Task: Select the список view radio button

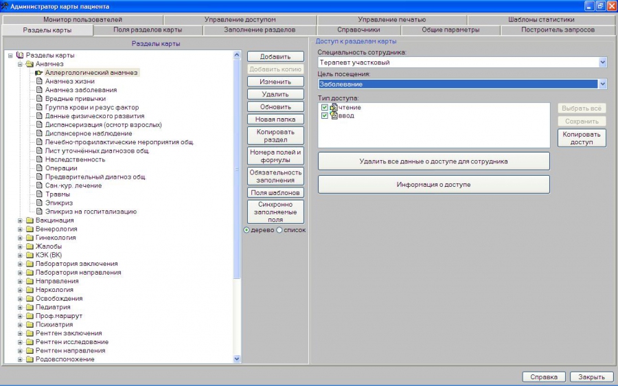Action: pyautogui.click(x=279, y=230)
